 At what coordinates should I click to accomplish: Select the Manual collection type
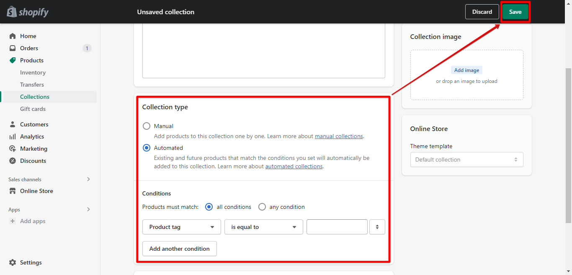[x=147, y=126]
